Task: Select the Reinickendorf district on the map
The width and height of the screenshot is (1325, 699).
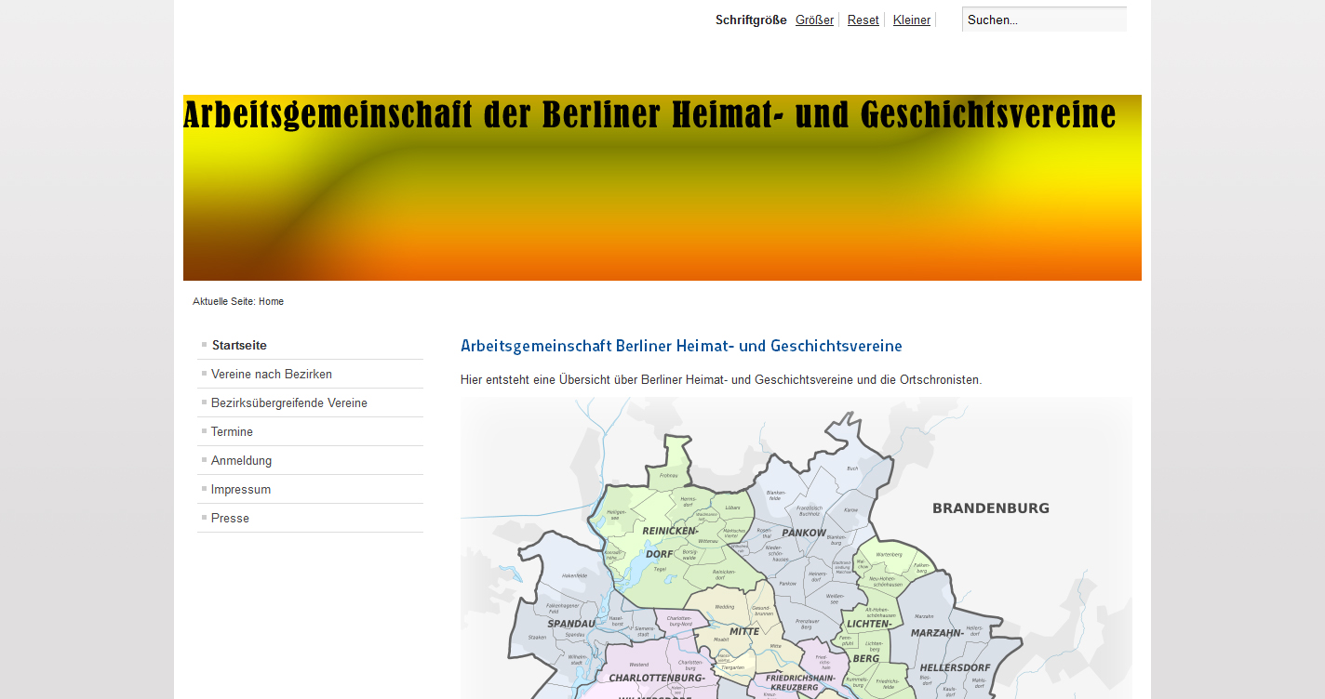Action: (669, 531)
